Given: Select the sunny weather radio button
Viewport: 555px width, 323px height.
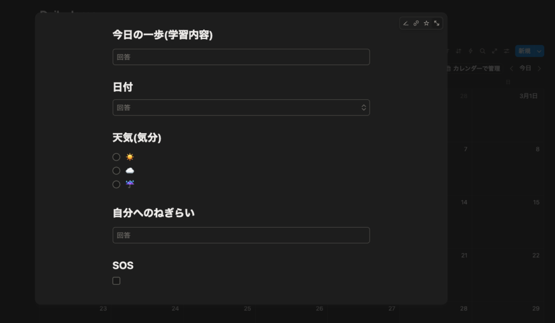Looking at the screenshot, I should [116, 157].
